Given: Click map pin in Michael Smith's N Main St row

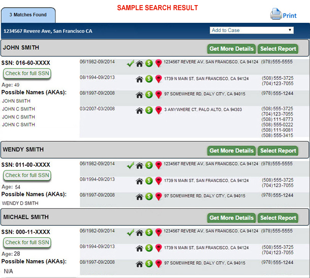Looking at the screenshot, I should pos(159,248).
